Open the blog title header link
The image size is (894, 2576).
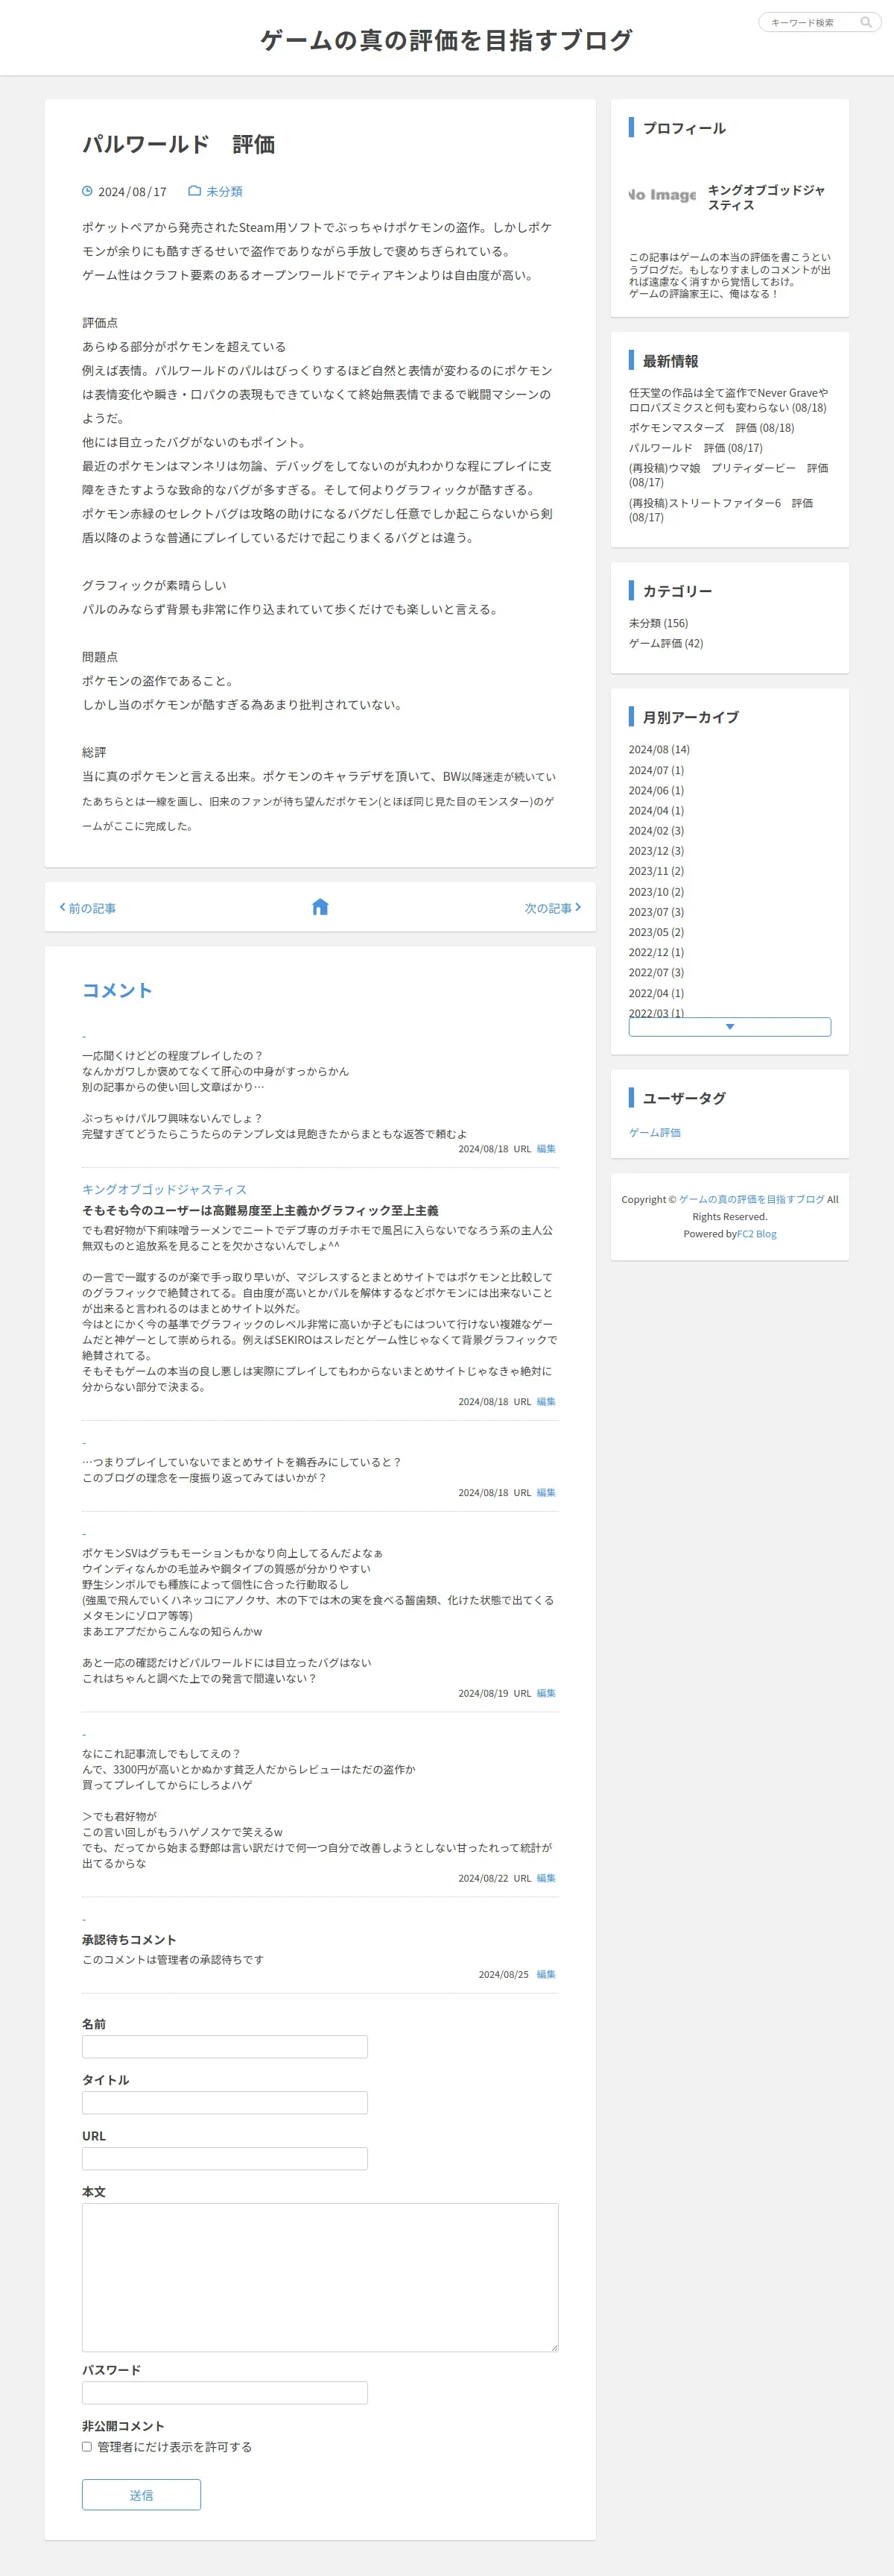446,40
